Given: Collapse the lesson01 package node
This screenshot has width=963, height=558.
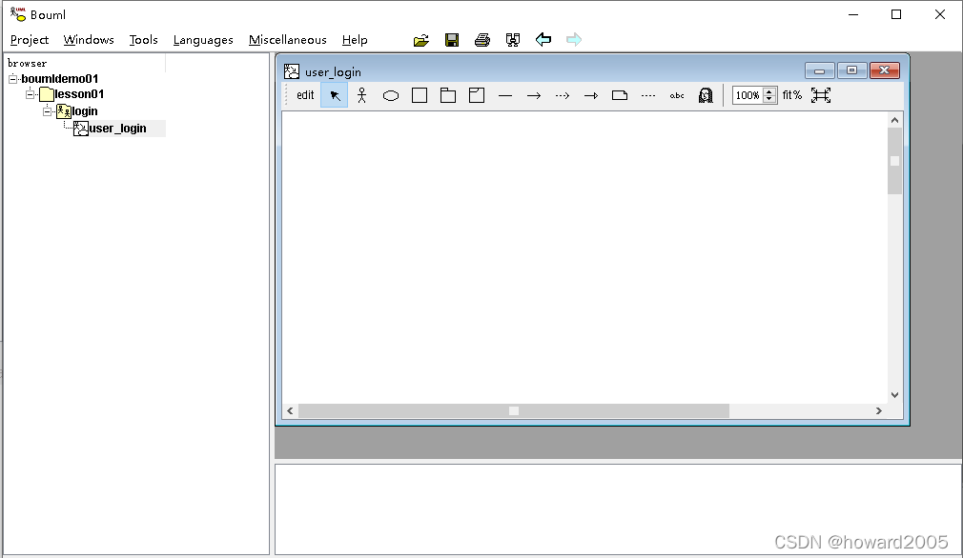Looking at the screenshot, I should 31,94.
